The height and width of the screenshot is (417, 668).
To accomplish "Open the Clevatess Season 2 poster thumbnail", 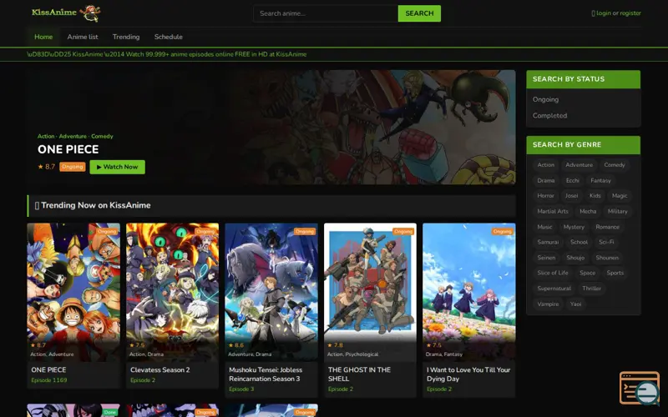I will pos(172,292).
